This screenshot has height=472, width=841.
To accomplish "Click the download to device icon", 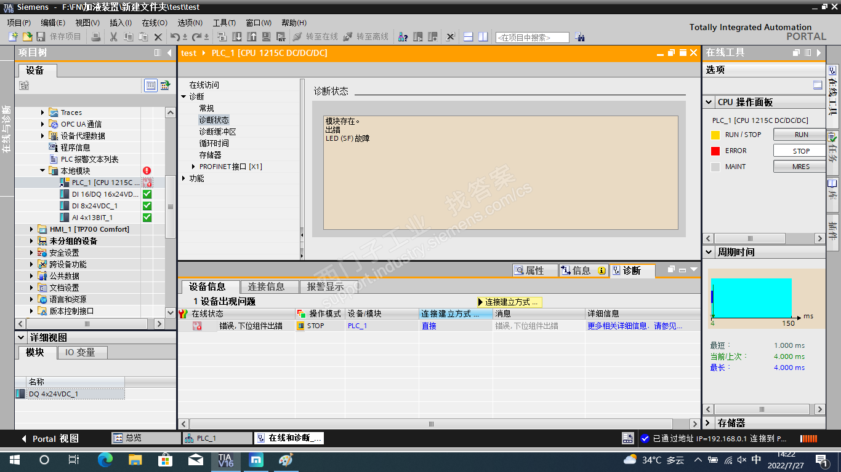I will pos(237,37).
